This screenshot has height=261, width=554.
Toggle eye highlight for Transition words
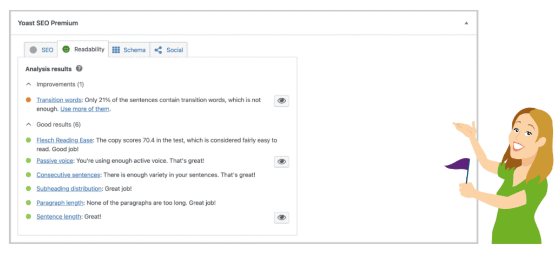coord(281,101)
